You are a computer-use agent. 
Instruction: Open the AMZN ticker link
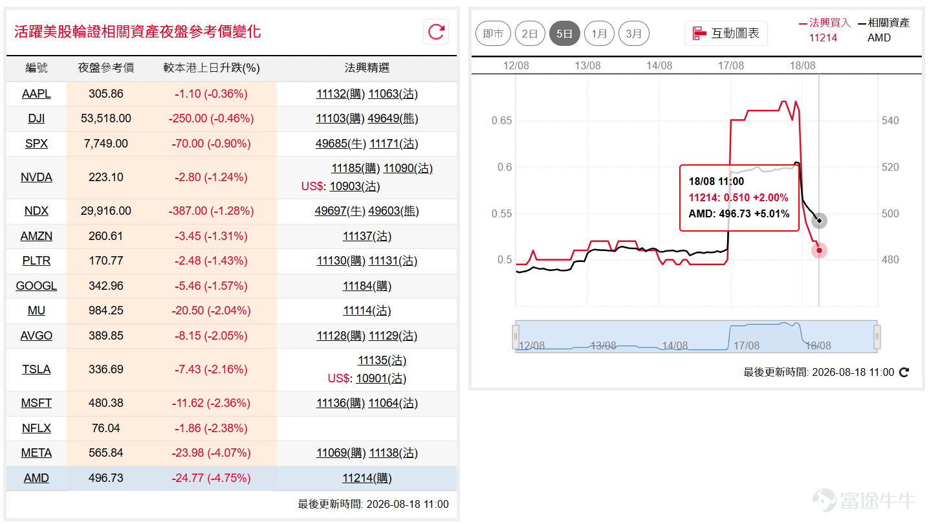click(36, 236)
